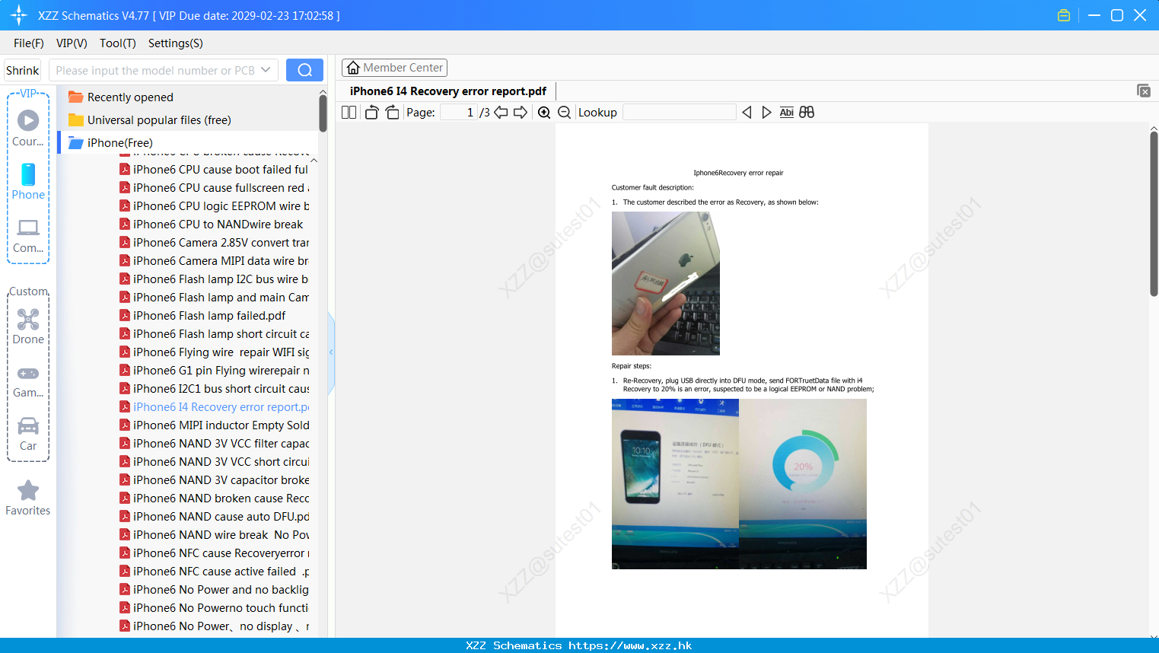Open iPhone6 NAND 3V VCC filter file
Screen dimensions: 1159x653
pyautogui.click(x=214, y=443)
